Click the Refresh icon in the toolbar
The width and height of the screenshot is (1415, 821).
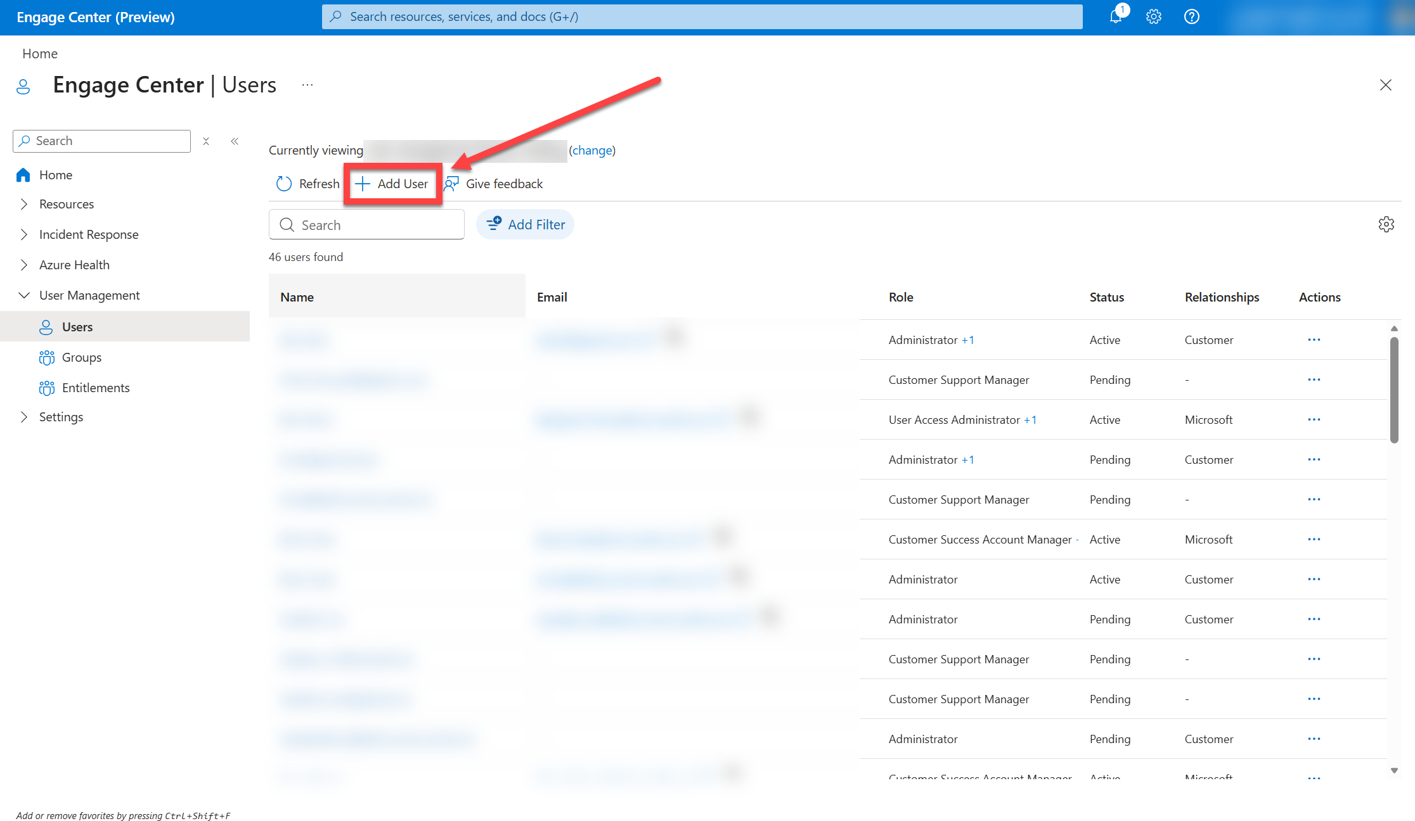[x=284, y=184]
